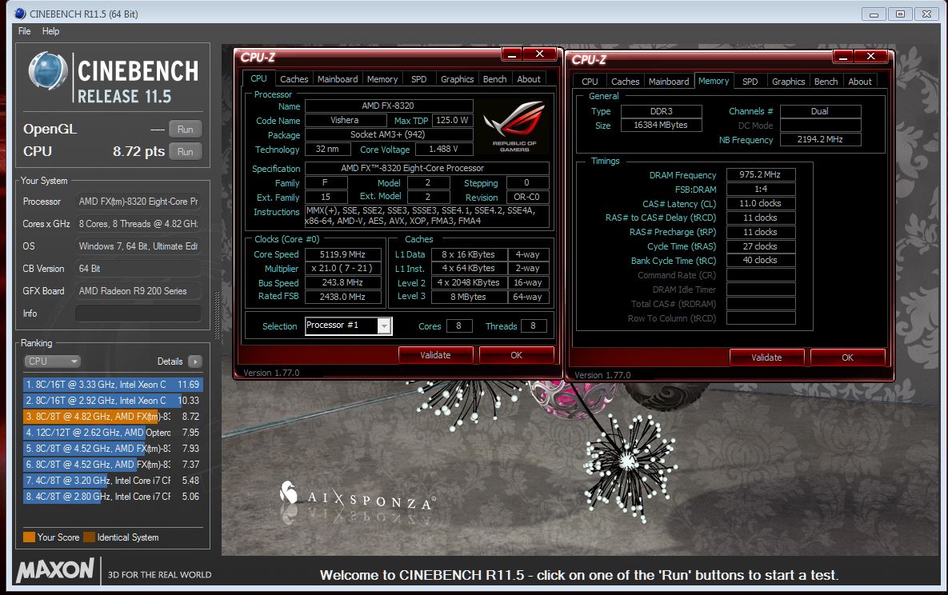948x595 pixels.
Task: Click OK in CPU-Z processor window
Action: click(x=516, y=355)
